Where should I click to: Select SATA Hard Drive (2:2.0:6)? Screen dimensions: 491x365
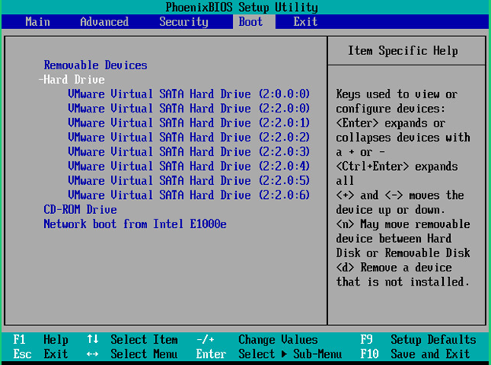(x=189, y=195)
